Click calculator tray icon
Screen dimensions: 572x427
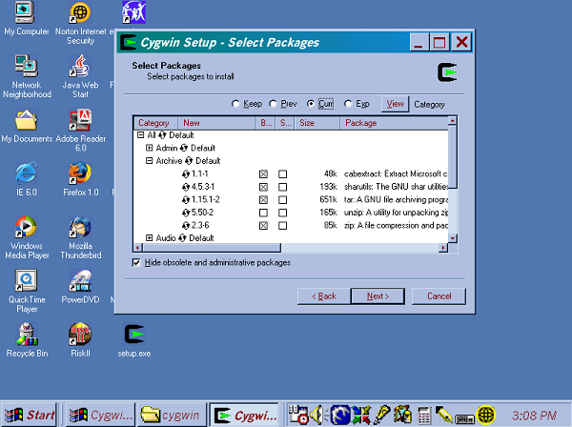click(x=424, y=416)
